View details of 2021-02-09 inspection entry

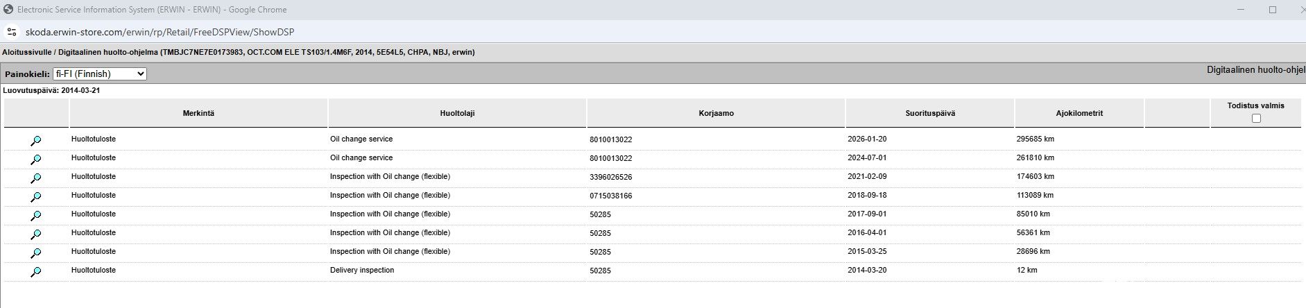(x=35, y=178)
